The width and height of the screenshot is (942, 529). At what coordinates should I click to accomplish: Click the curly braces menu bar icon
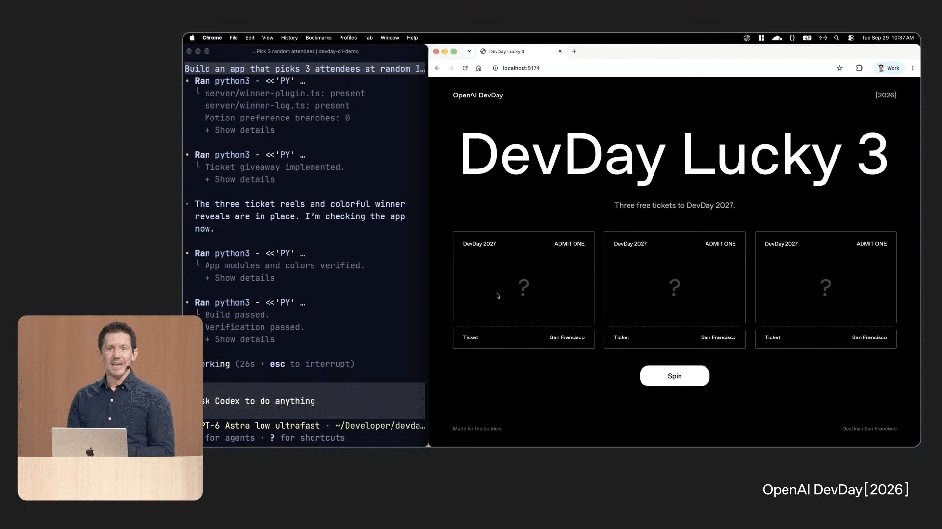click(792, 38)
